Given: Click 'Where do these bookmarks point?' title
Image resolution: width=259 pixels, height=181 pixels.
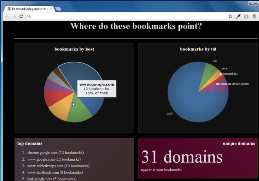Looking at the screenshot, I should [136, 26].
